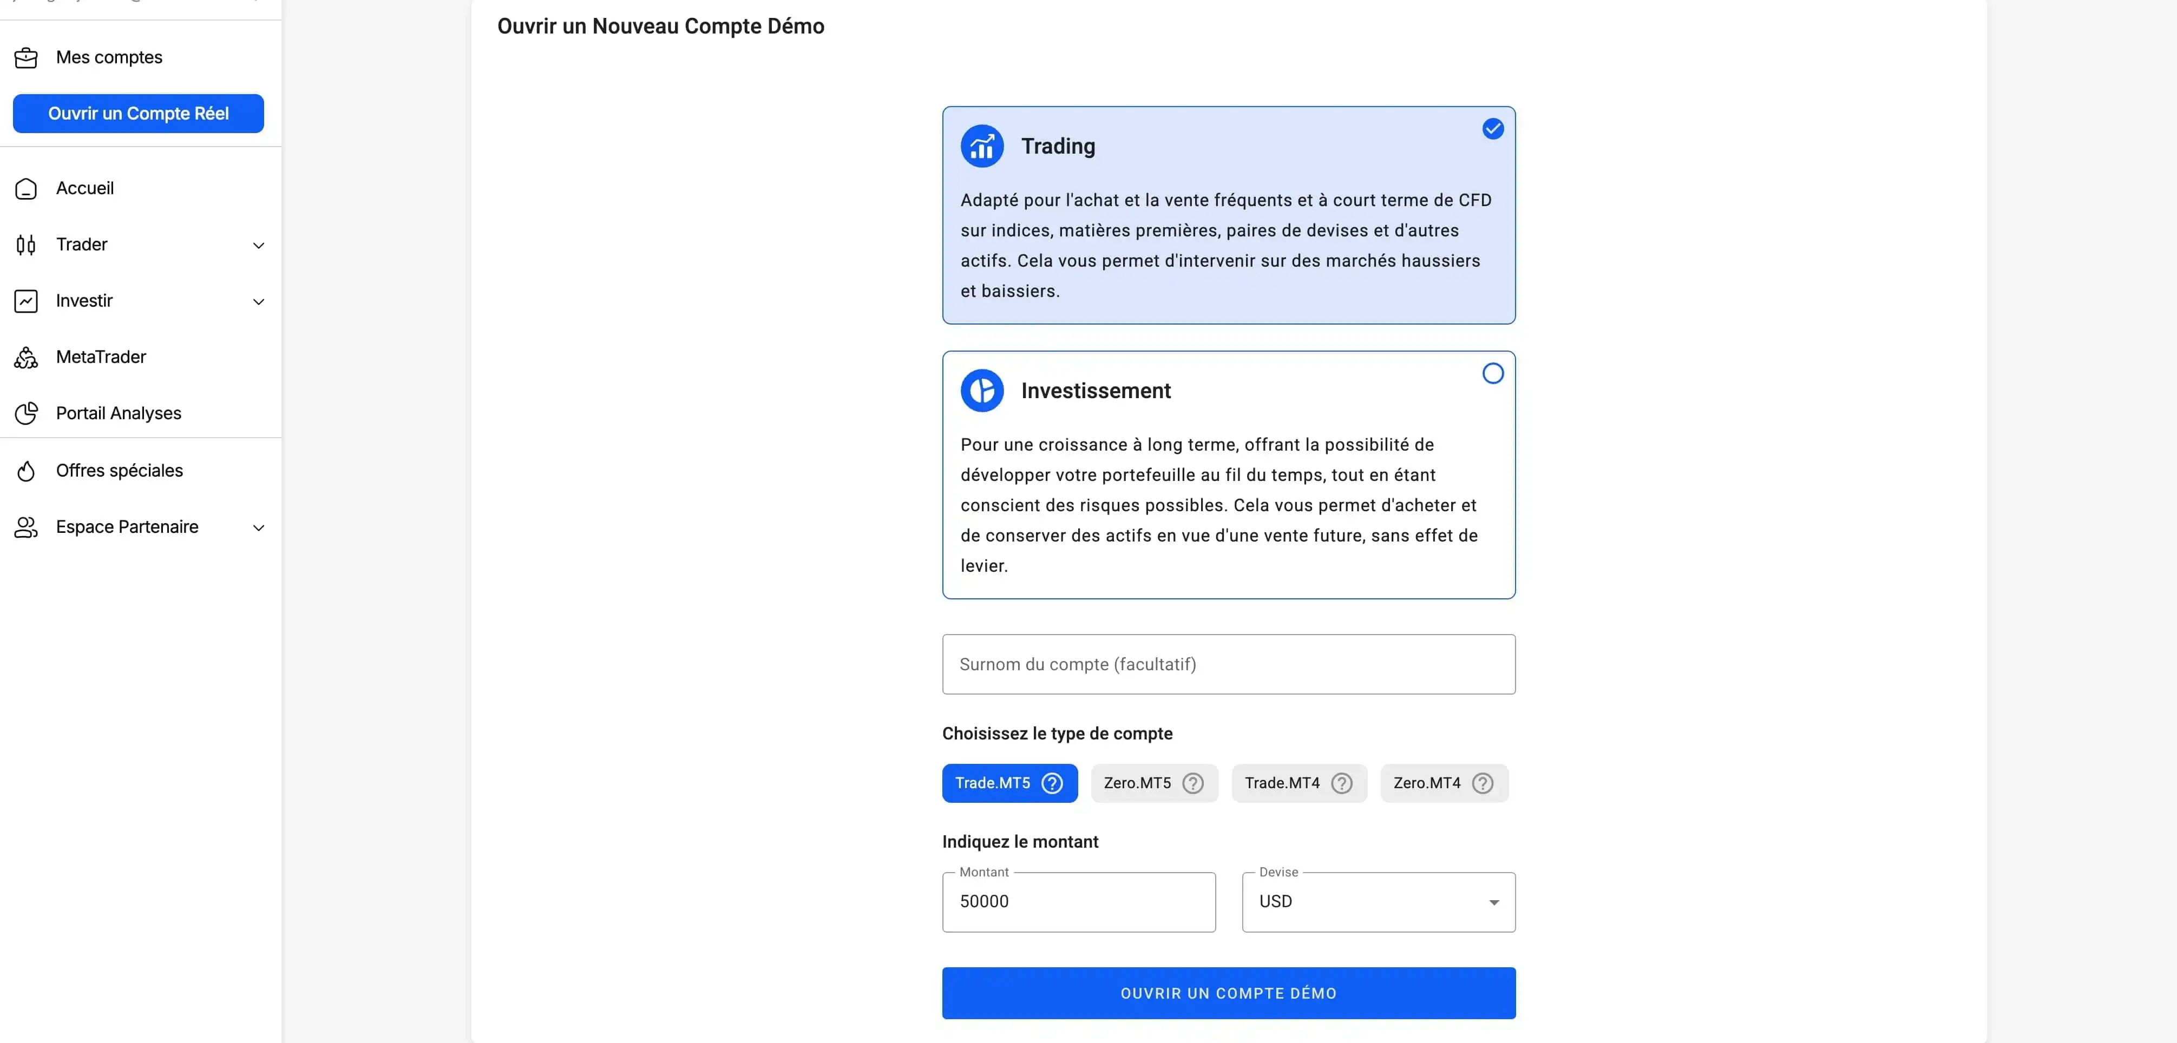The width and height of the screenshot is (2177, 1043).
Task: Click the Accueil home icon
Action: pyautogui.click(x=26, y=188)
